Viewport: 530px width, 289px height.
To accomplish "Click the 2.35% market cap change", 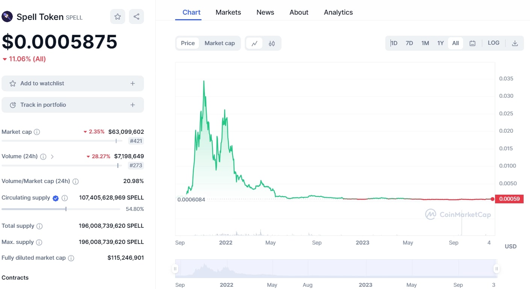I will [x=97, y=132].
